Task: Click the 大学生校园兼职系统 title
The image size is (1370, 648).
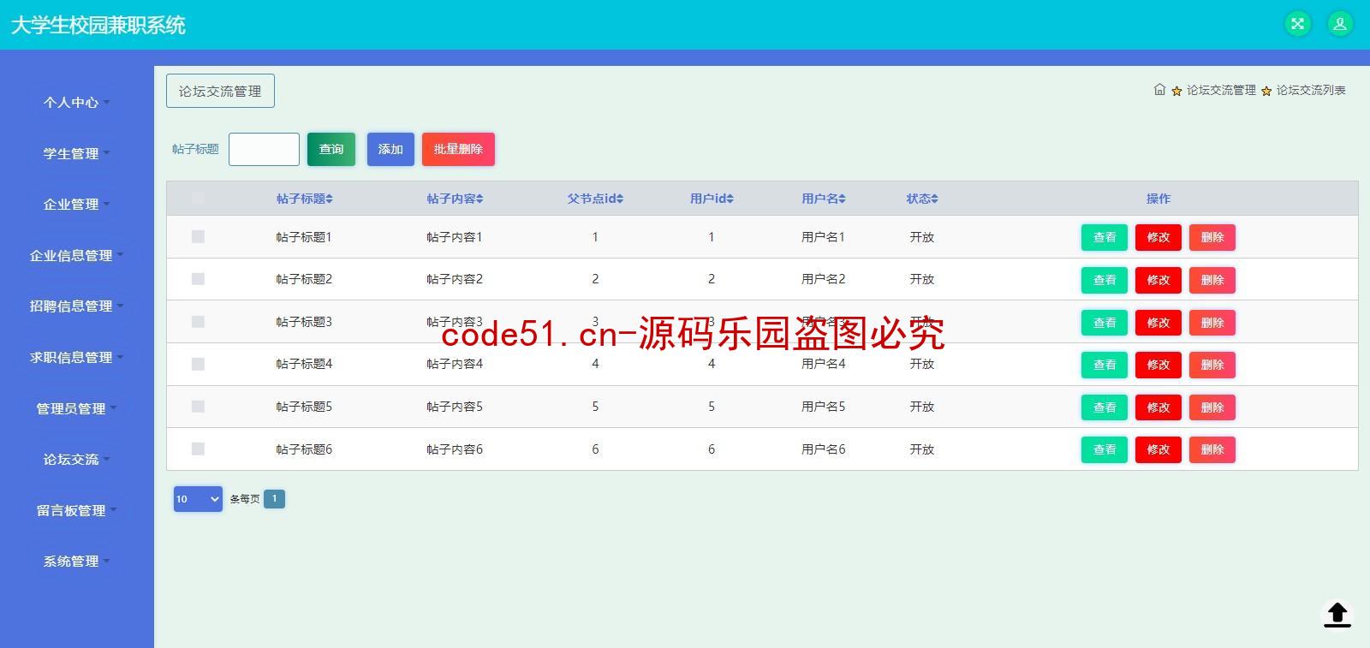Action: (x=98, y=25)
